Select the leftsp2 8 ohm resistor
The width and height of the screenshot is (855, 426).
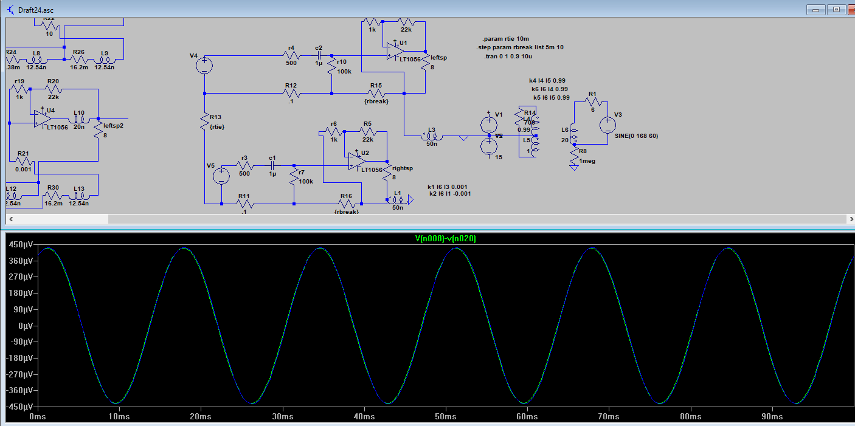pyautogui.click(x=98, y=130)
